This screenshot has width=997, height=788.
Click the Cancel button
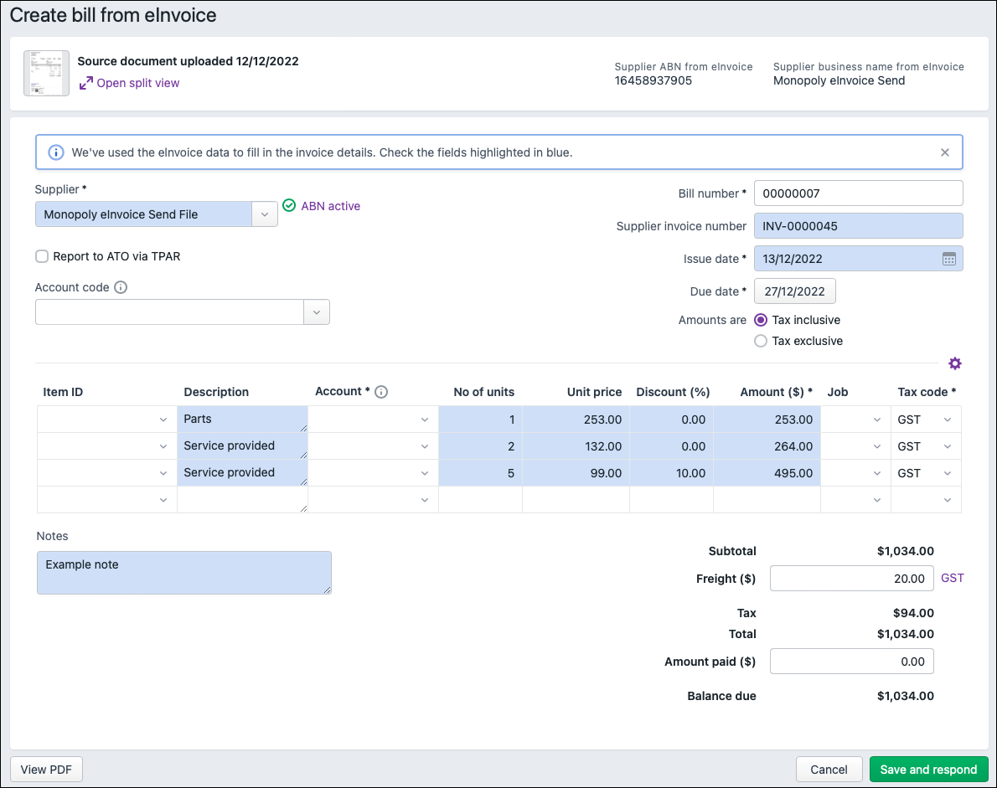click(829, 770)
